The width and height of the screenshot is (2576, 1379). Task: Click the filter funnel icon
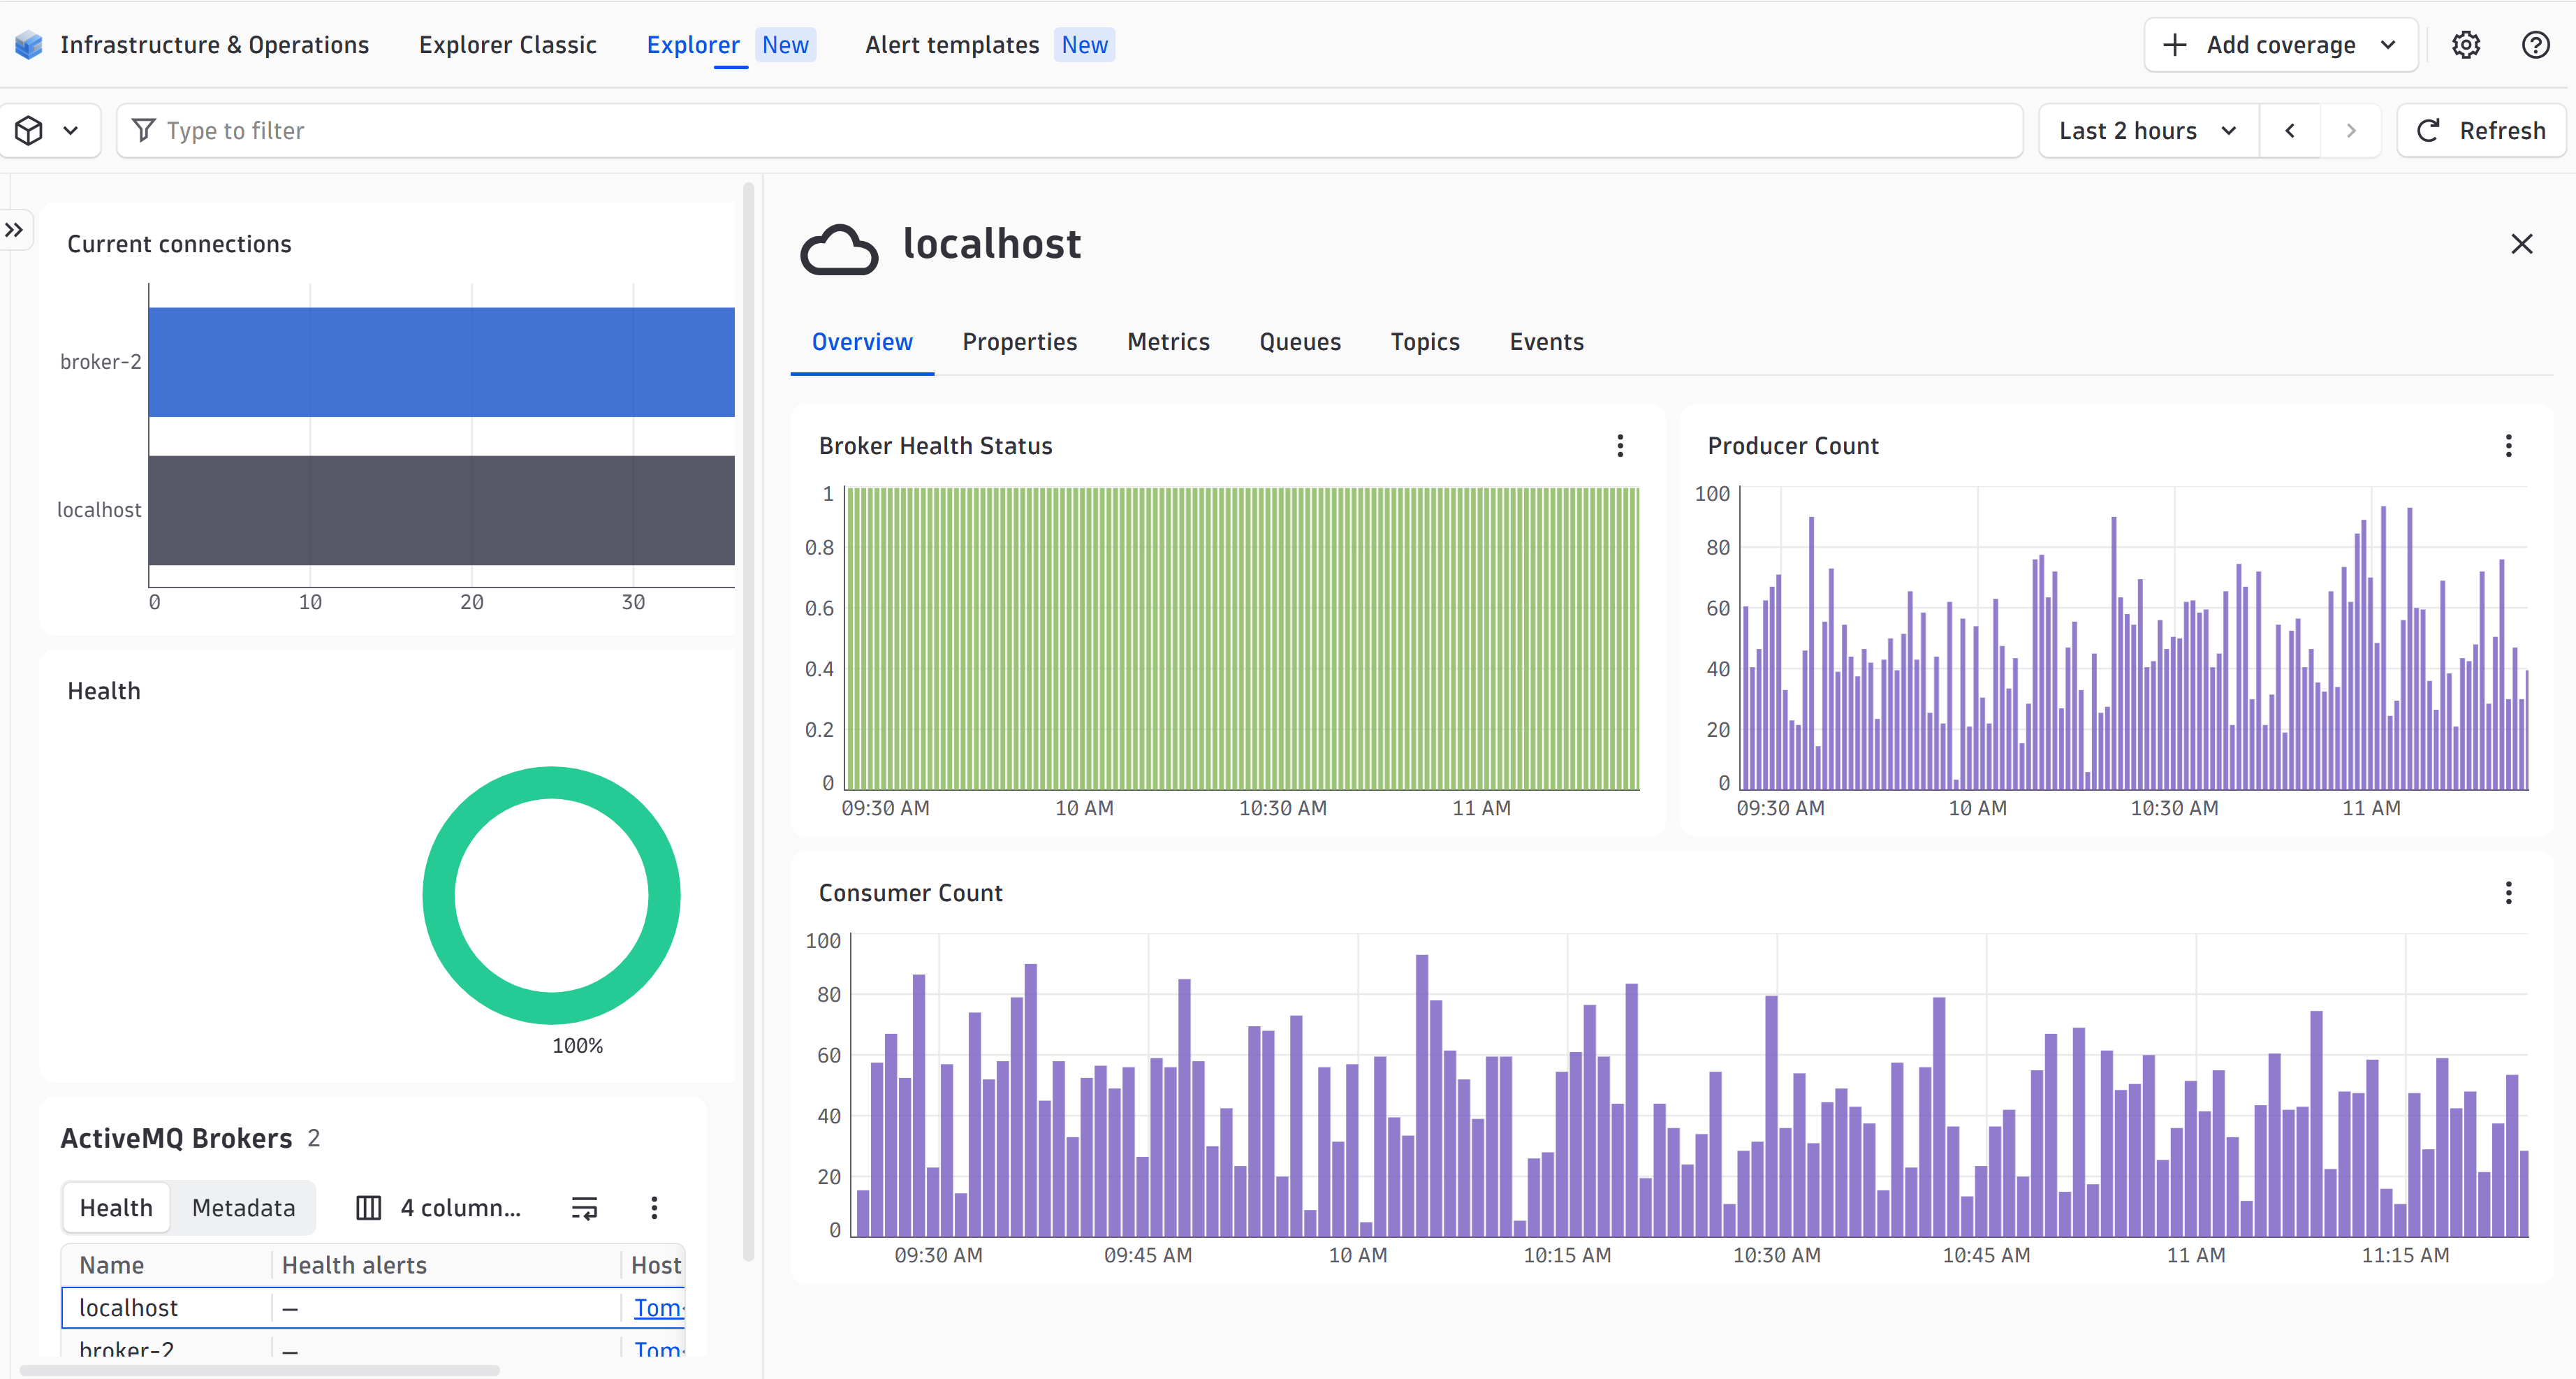(144, 130)
